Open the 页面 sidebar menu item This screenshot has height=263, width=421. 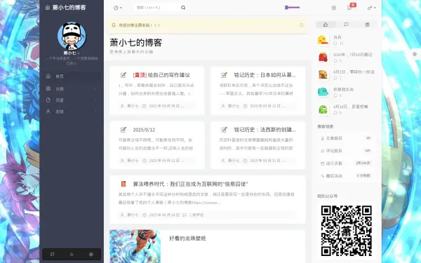click(x=72, y=100)
